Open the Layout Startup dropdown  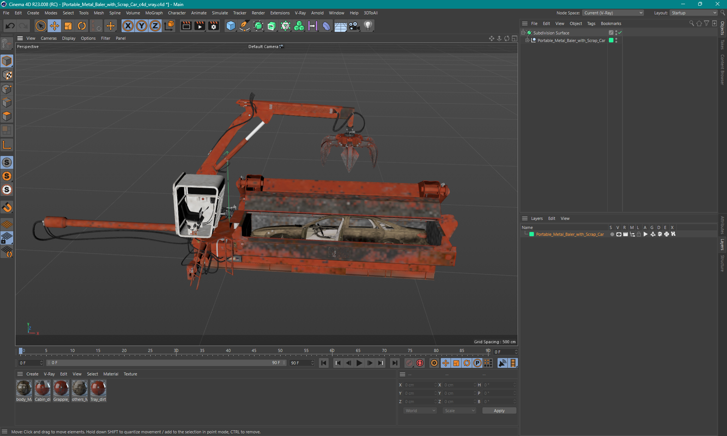[694, 13]
